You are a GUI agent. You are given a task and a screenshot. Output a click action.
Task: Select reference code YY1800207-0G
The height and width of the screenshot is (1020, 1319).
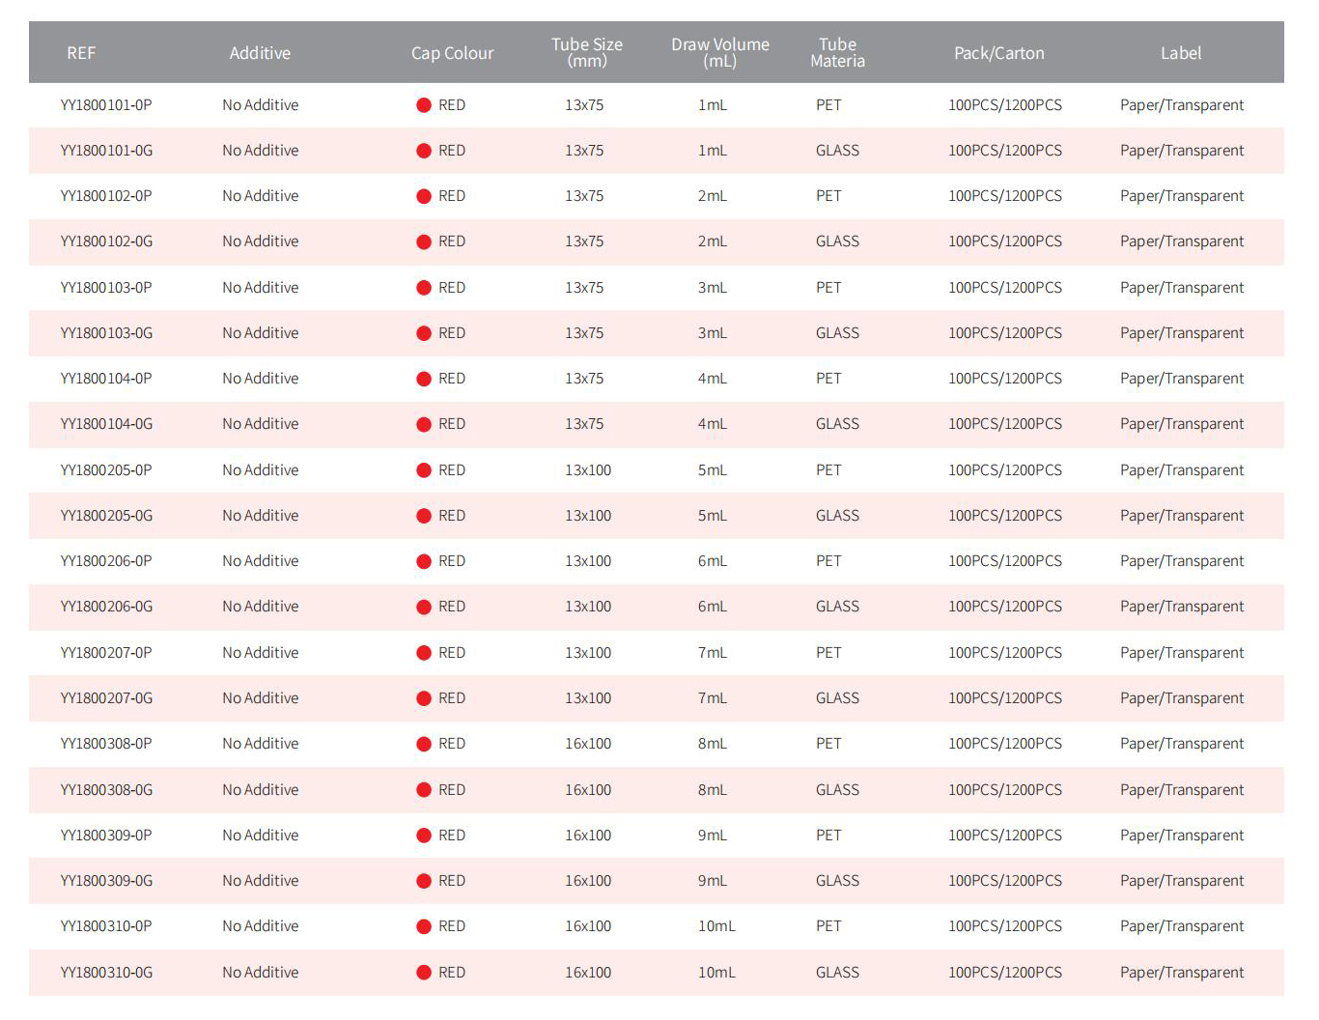tap(106, 698)
